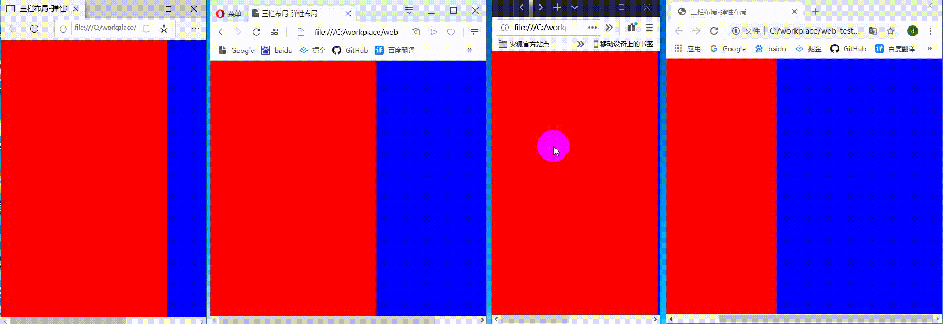This screenshot has width=943, height=324.
Task: Click Firefox site info icon
Action: pyautogui.click(x=505, y=28)
